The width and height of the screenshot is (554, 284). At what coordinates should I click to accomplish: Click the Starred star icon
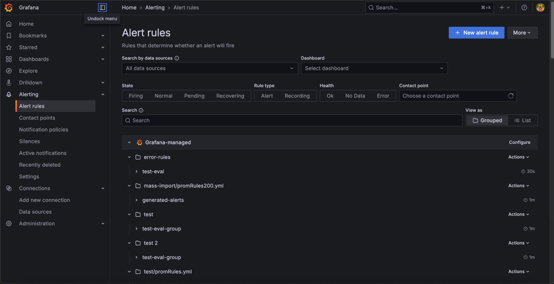(9, 47)
